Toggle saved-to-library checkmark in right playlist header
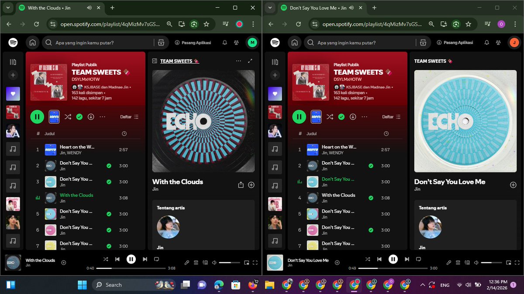Image resolution: width=524 pixels, height=294 pixels. point(341,117)
